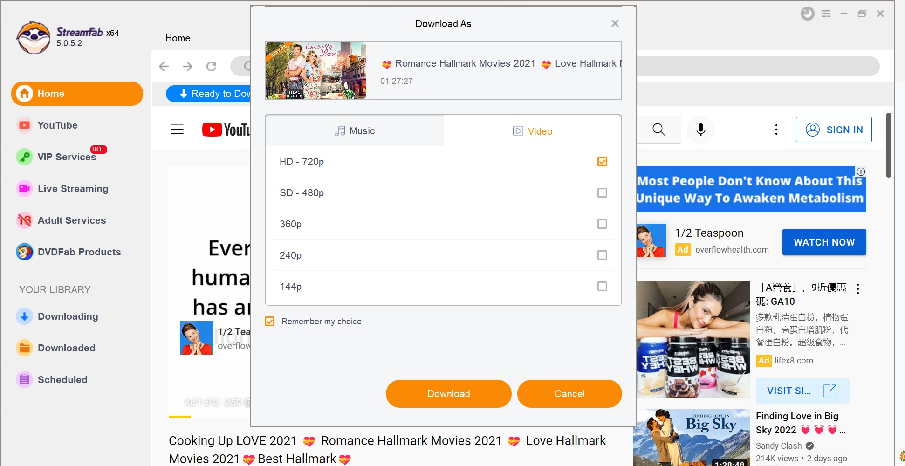The height and width of the screenshot is (466, 905).
Task: Select the Video tab
Action: [x=533, y=131]
